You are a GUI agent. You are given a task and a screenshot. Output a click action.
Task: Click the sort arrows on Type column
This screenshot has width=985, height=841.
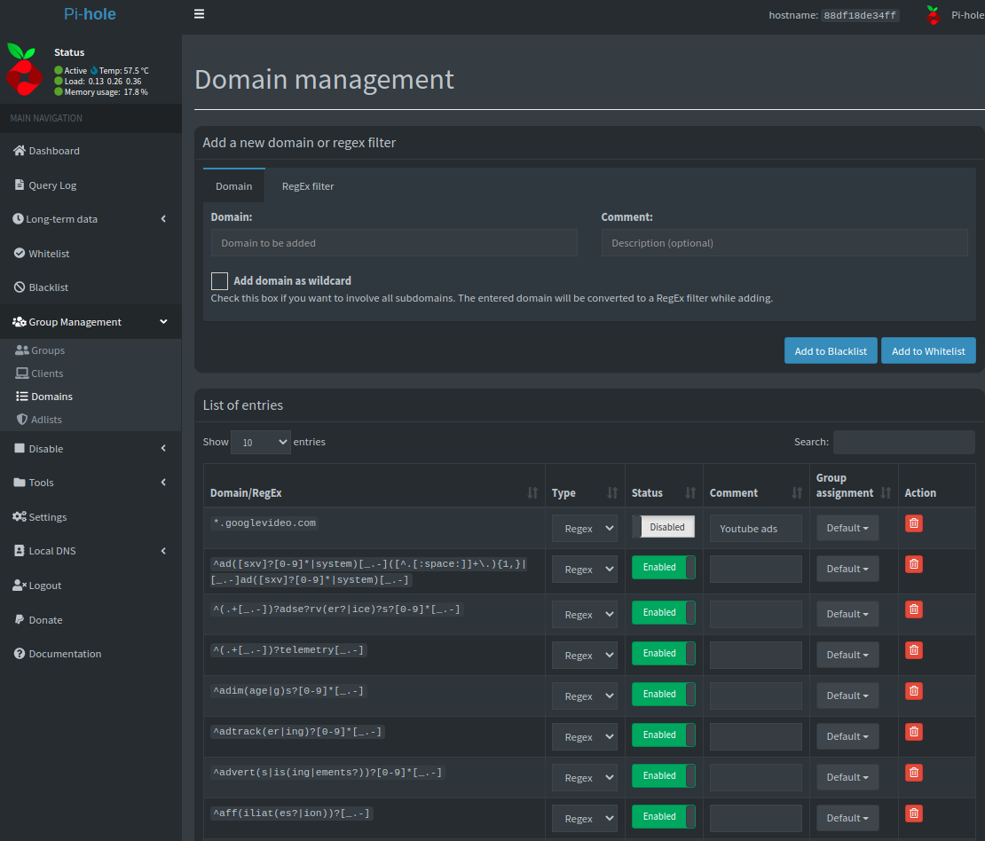point(611,493)
